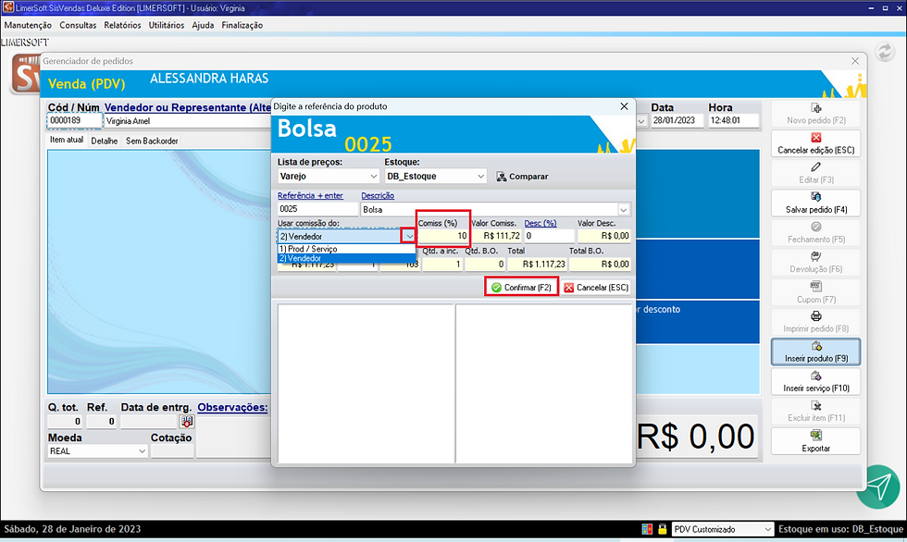Open the Relatórios menu
Viewport: 907px width, 542px height.
pos(122,25)
